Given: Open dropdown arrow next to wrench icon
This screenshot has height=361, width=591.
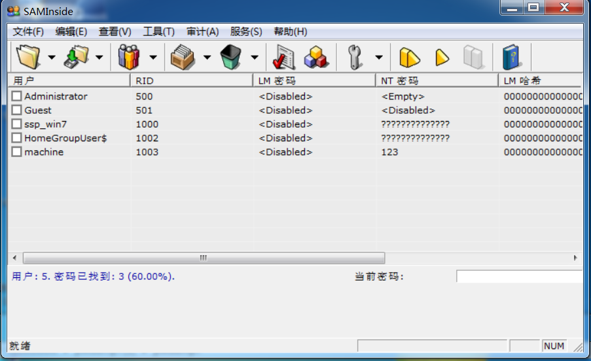Looking at the screenshot, I should [x=379, y=57].
